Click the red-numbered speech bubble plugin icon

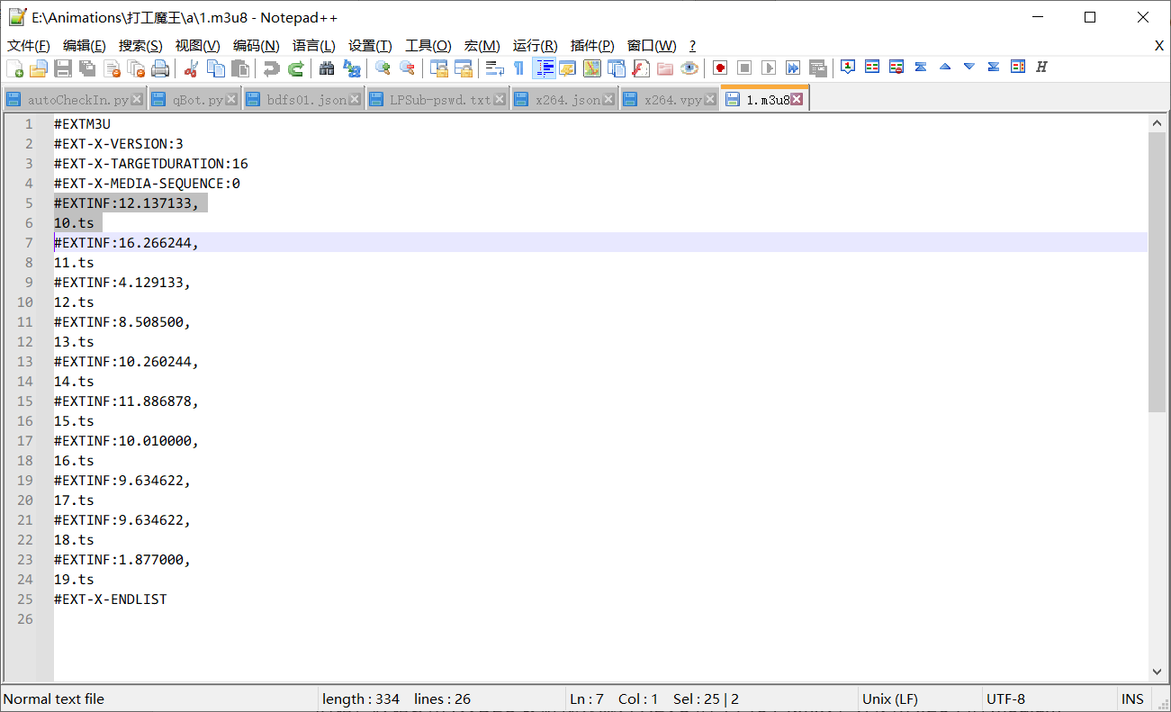tap(848, 67)
